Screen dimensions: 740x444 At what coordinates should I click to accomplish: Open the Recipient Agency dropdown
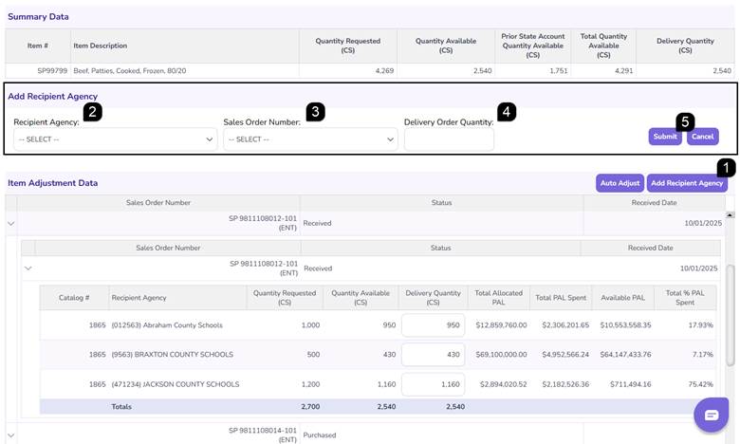pyautogui.click(x=115, y=139)
